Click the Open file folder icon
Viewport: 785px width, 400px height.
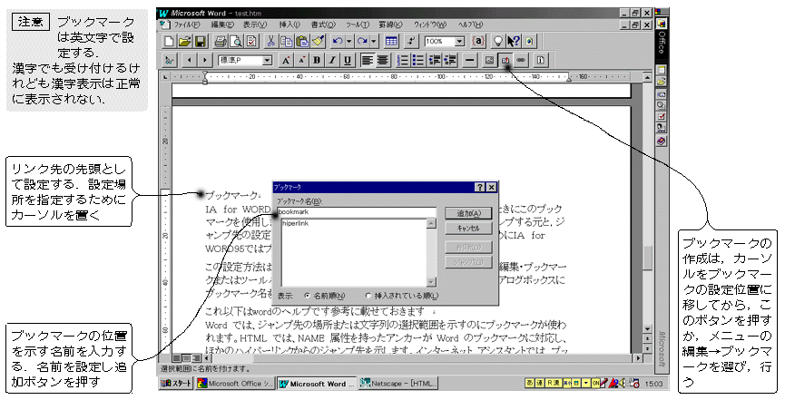point(185,41)
